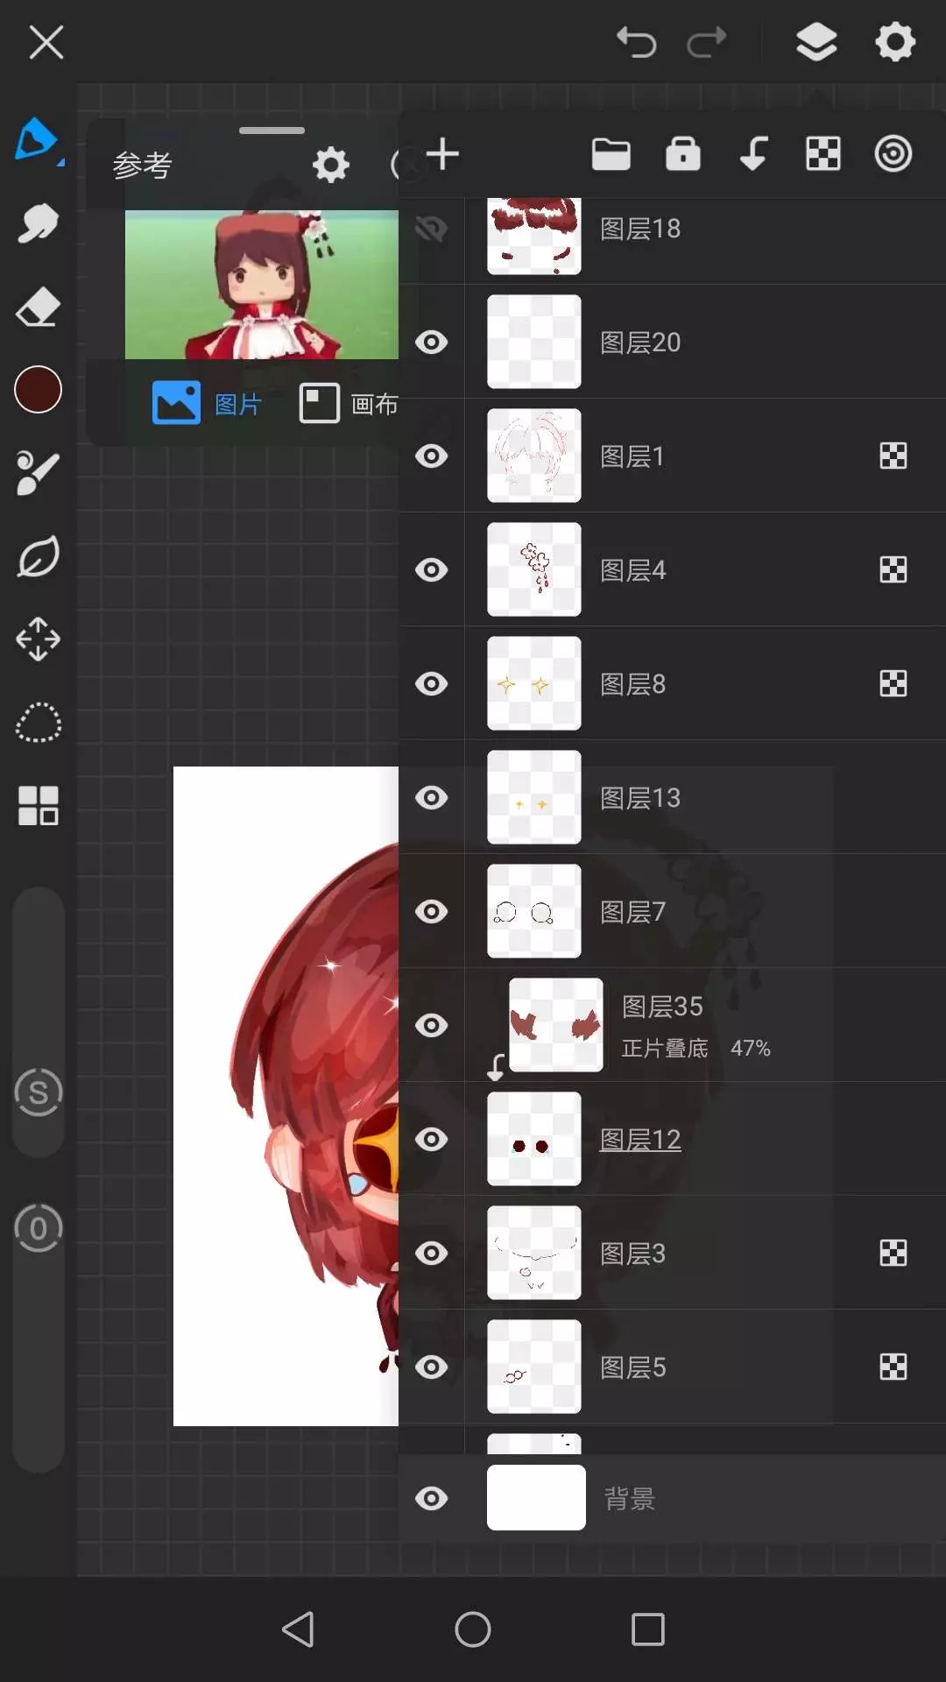This screenshot has width=946, height=1682.
Task: Hide the 图层20 layer
Action: coord(431,342)
